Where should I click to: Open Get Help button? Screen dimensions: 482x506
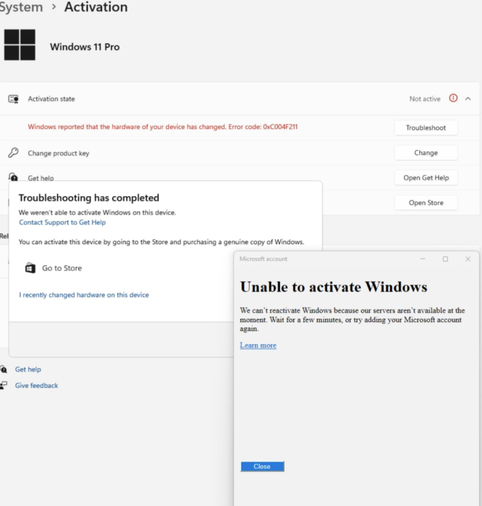(426, 178)
